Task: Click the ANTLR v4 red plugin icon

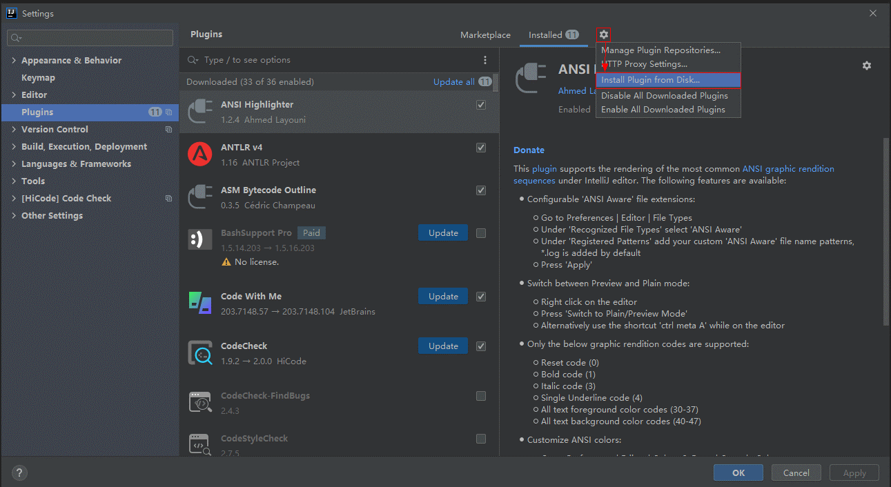Action: coord(200,155)
